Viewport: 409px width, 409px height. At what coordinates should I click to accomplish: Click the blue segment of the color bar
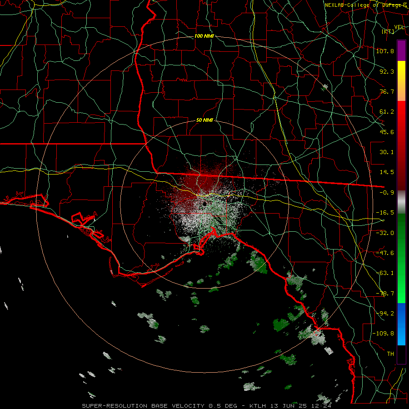click(401, 324)
